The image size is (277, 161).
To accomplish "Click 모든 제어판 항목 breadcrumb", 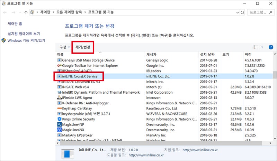I will click(69, 12).
